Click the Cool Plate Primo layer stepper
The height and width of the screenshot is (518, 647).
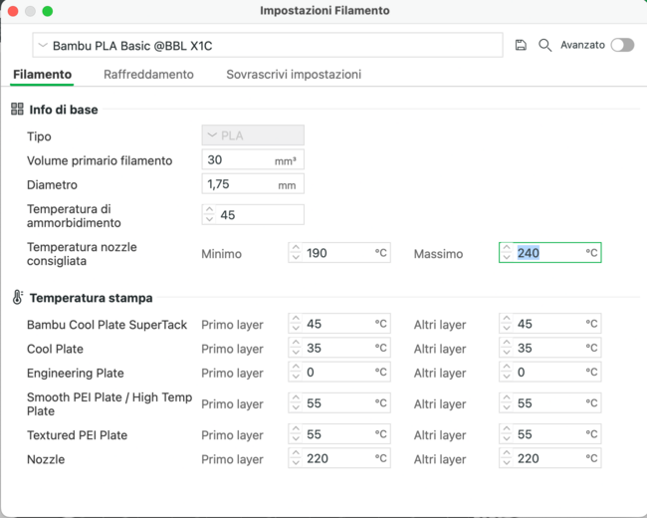coord(296,349)
